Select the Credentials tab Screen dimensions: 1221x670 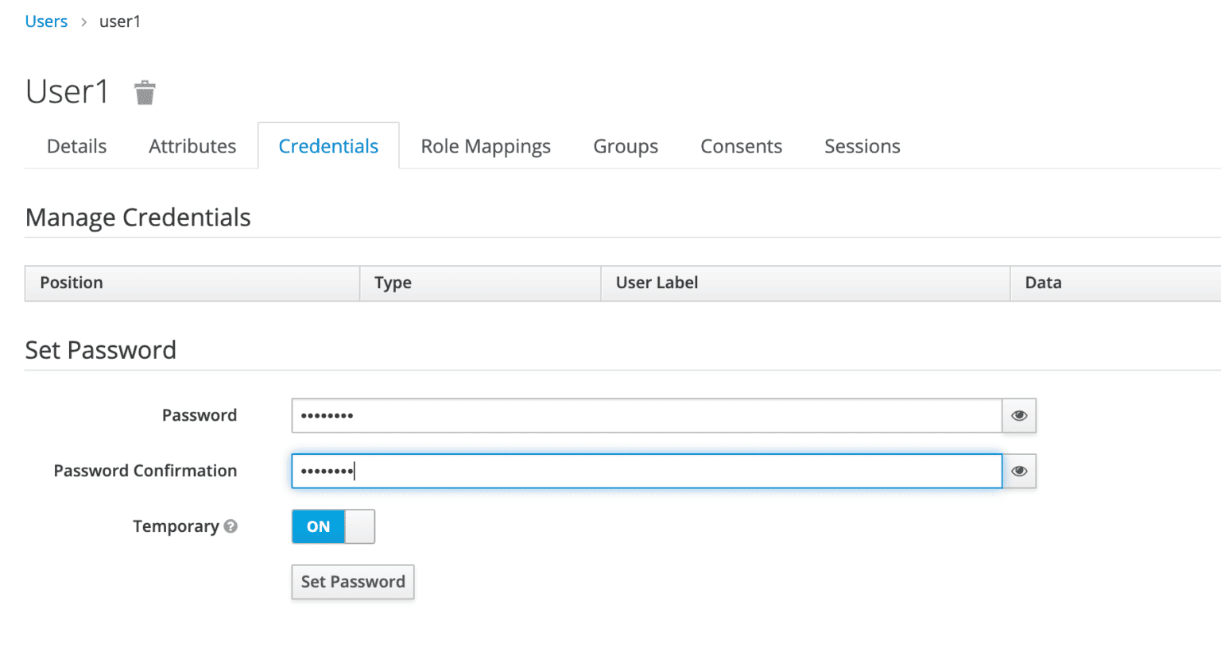pos(328,146)
